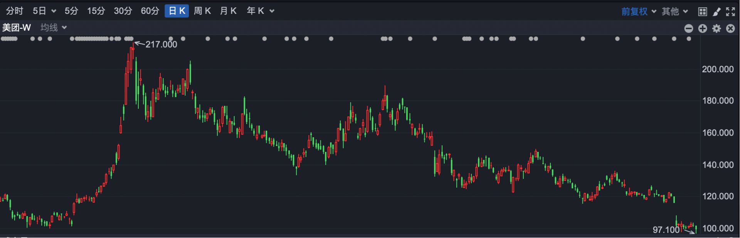
Task: Click the minus circle zoom-out icon
Action: [x=689, y=28]
